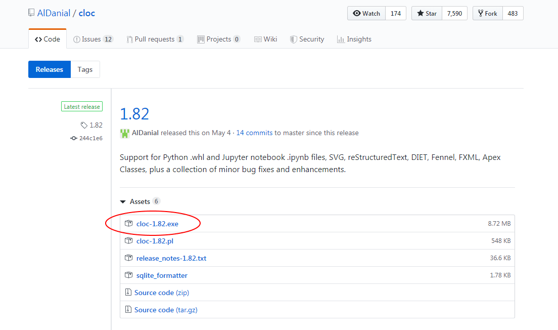Collapse the Assets section triangle
558x330 pixels.
click(x=123, y=202)
